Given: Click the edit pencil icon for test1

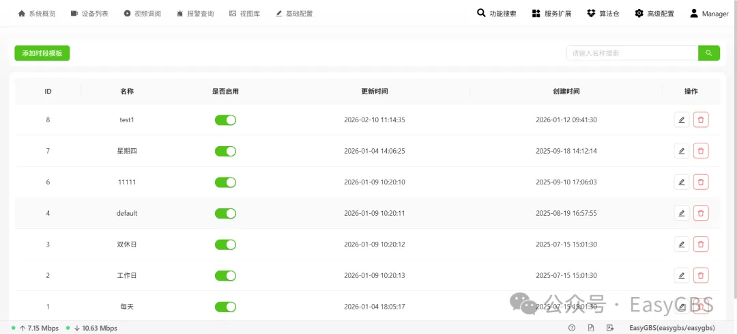Looking at the screenshot, I should coord(682,120).
